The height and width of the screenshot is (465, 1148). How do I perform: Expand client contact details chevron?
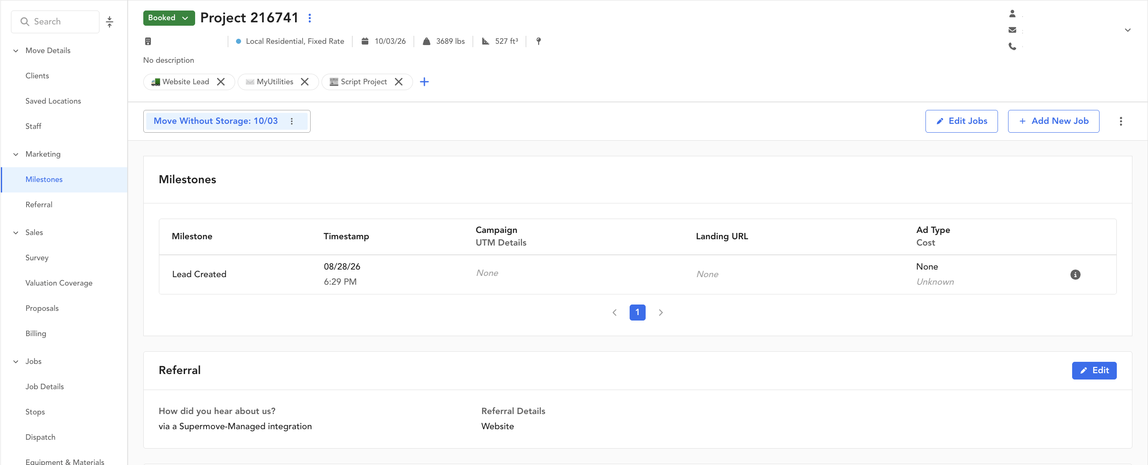(x=1127, y=30)
